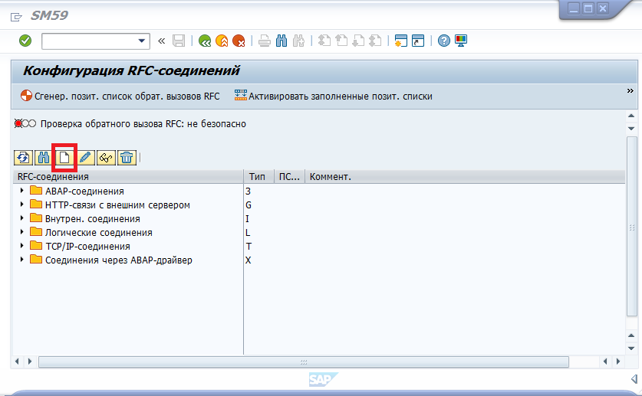This screenshot has width=642, height=396.
Task: Click the pencil Change connection icon
Action: point(85,158)
